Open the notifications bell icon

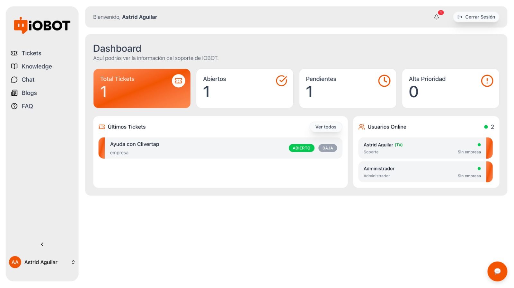(436, 17)
